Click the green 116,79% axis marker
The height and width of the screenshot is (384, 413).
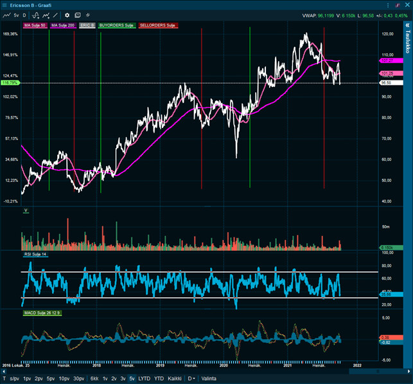(10, 83)
